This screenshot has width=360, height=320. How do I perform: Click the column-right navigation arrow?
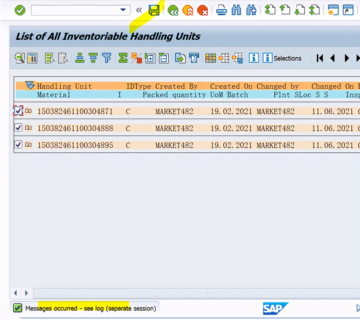pos(346,58)
